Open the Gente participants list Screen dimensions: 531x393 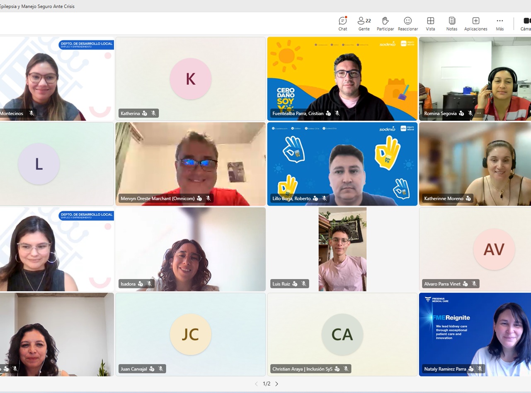click(364, 24)
